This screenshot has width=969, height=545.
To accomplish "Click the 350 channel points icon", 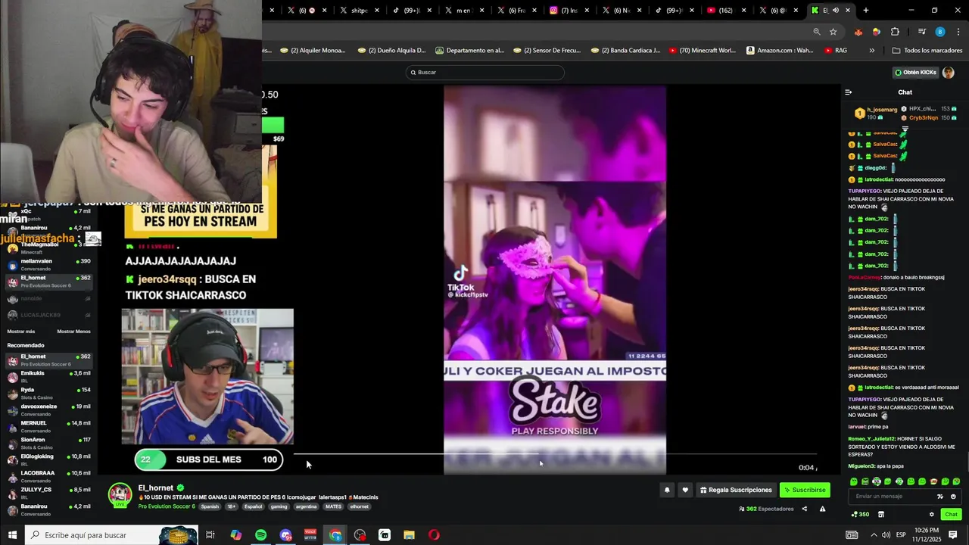I will click(860, 515).
